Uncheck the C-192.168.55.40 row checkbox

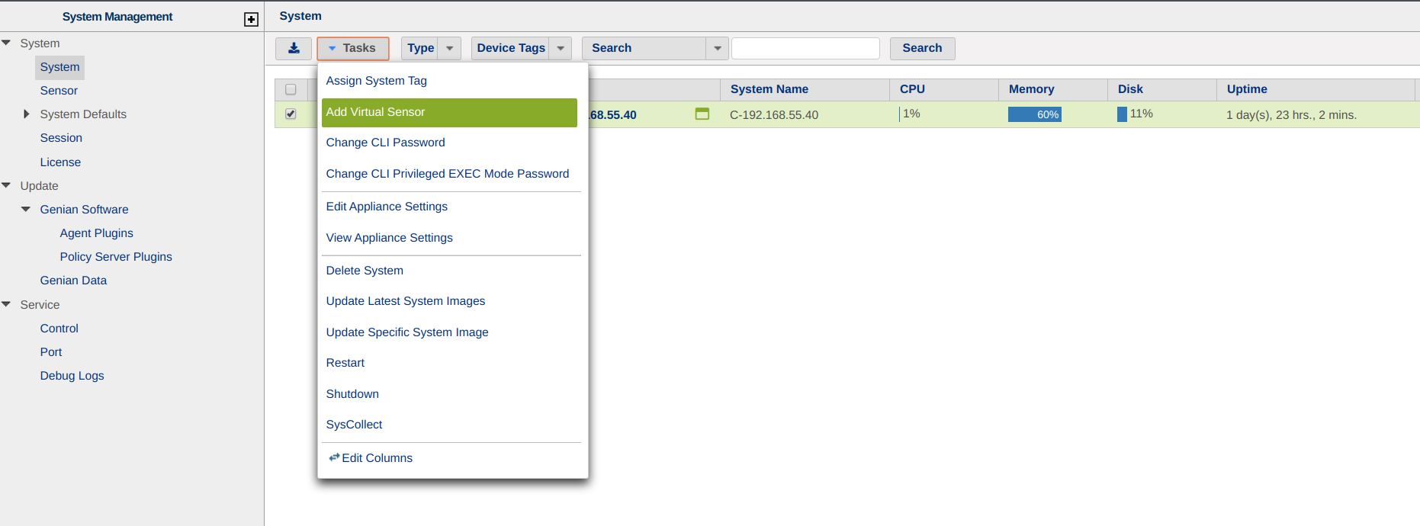click(291, 114)
